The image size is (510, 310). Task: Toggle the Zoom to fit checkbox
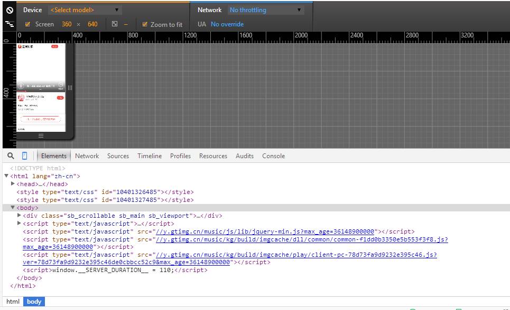(145, 24)
